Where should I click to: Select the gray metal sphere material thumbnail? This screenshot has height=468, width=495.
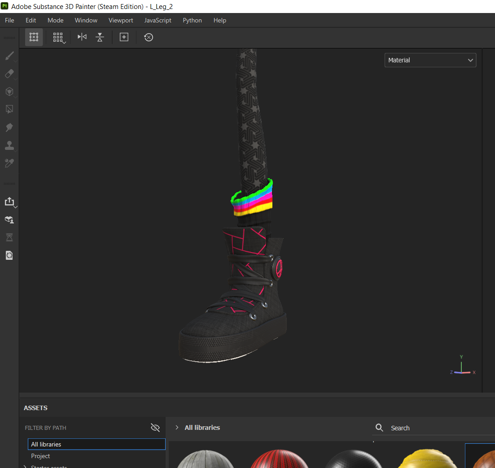pyautogui.click(x=206, y=459)
